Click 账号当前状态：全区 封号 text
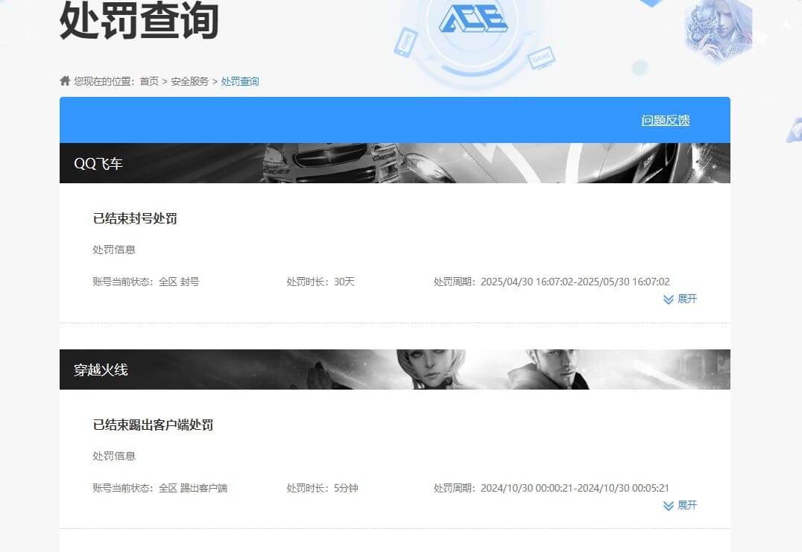Image resolution: width=802 pixels, height=552 pixels. point(146,282)
